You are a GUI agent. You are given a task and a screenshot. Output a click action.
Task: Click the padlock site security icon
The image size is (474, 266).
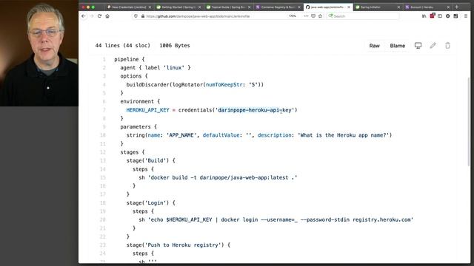click(x=143, y=16)
